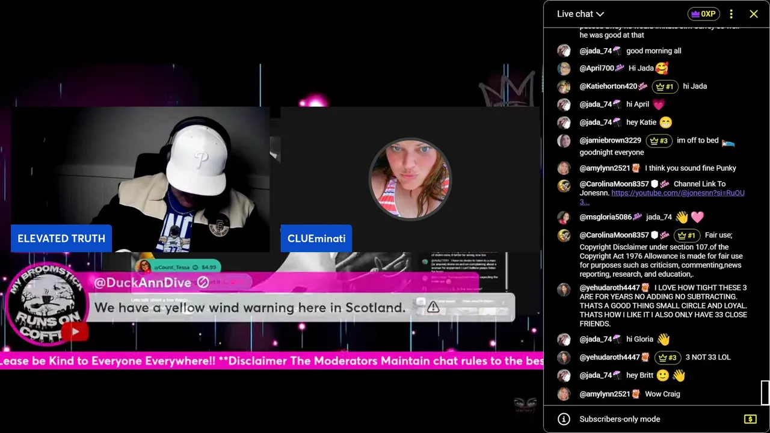Click the Wow Craig chat message
This screenshot has height=433, width=770.
click(x=662, y=394)
